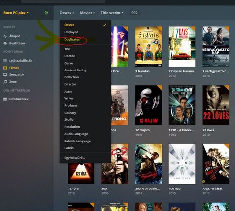The height and width of the screenshot is (211, 235).
Task: Open the 7 vérfagyasztó nap poster
Action: [216, 47]
